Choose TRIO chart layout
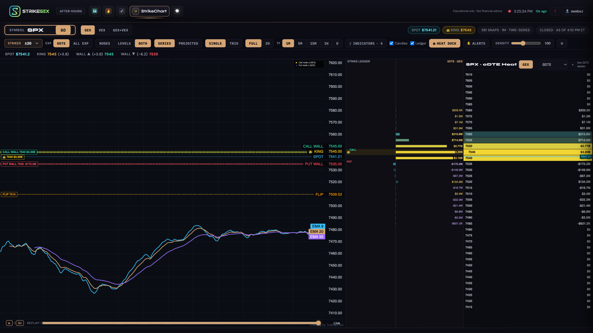Image resolution: width=593 pixels, height=333 pixels. [234, 43]
